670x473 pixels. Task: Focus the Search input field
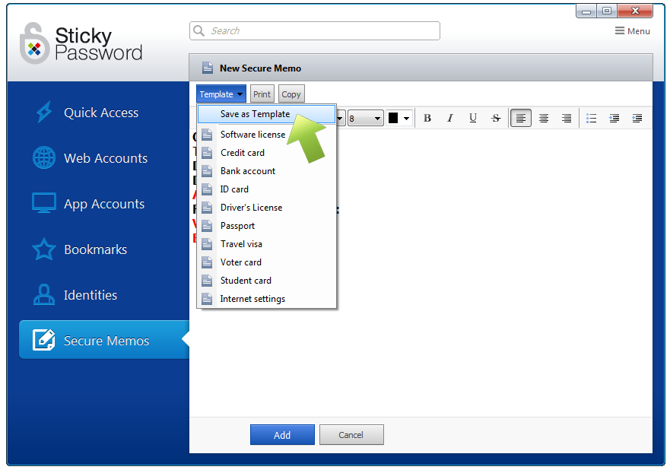pos(315,30)
